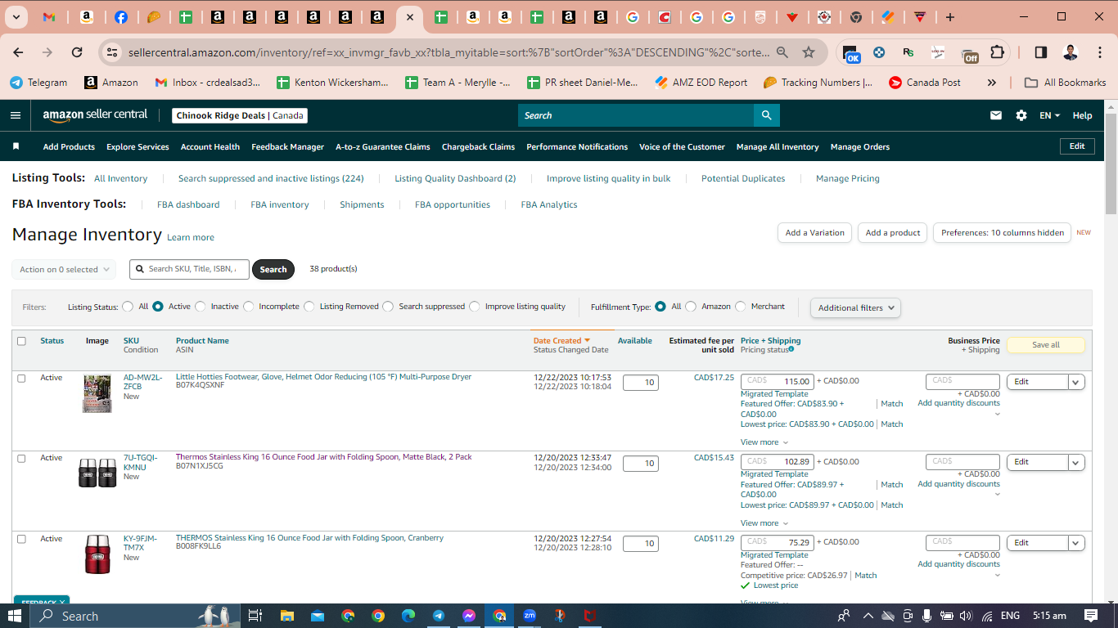
Task: Open the Zoom app from the taskbar
Action: click(x=530, y=616)
